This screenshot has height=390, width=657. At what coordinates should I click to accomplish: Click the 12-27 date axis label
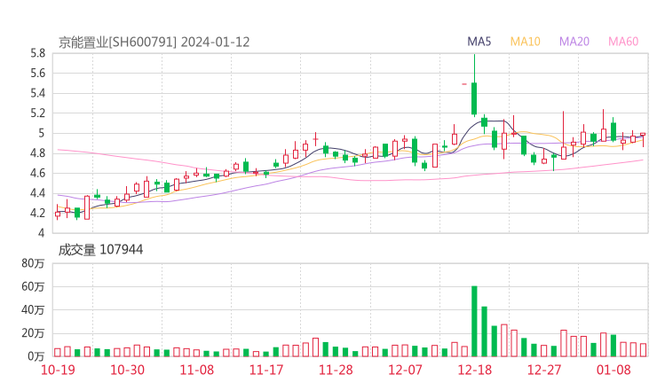pos(544,370)
